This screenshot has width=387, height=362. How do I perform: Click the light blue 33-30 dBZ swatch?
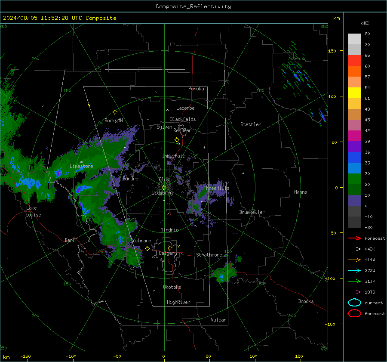click(354, 168)
